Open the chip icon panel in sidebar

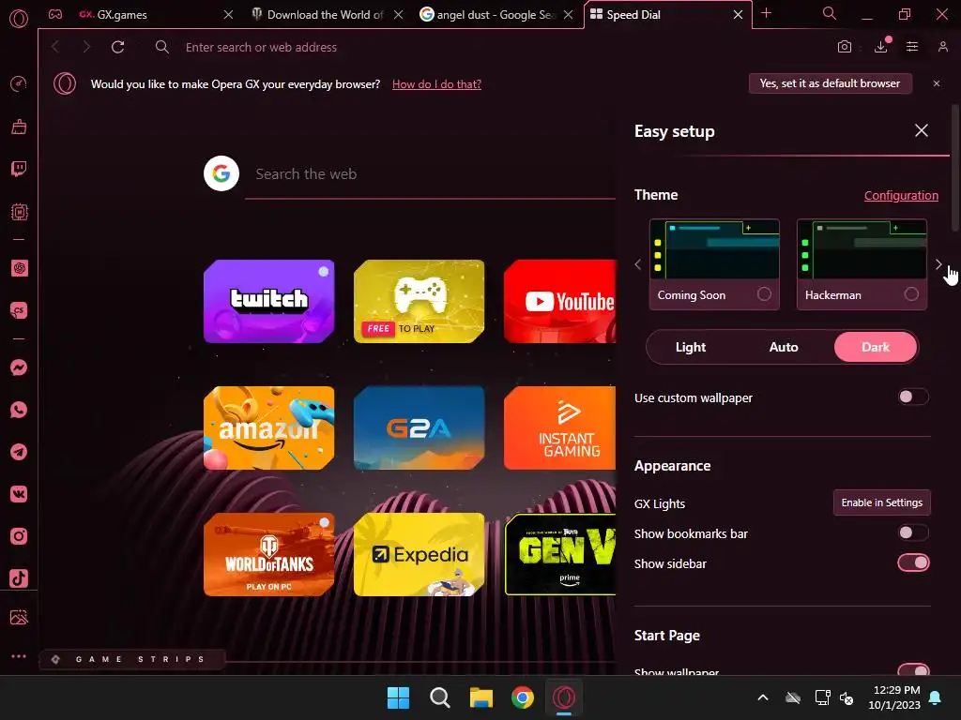pos(19,212)
